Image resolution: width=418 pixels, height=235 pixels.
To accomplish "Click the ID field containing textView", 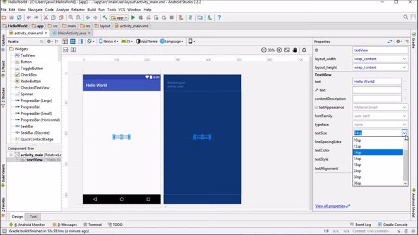I will 380,50.
